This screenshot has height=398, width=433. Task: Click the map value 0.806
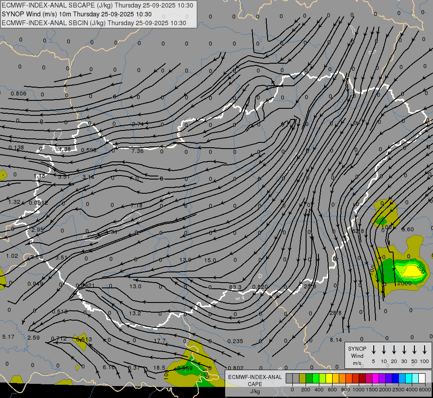(x=19, y=94)
